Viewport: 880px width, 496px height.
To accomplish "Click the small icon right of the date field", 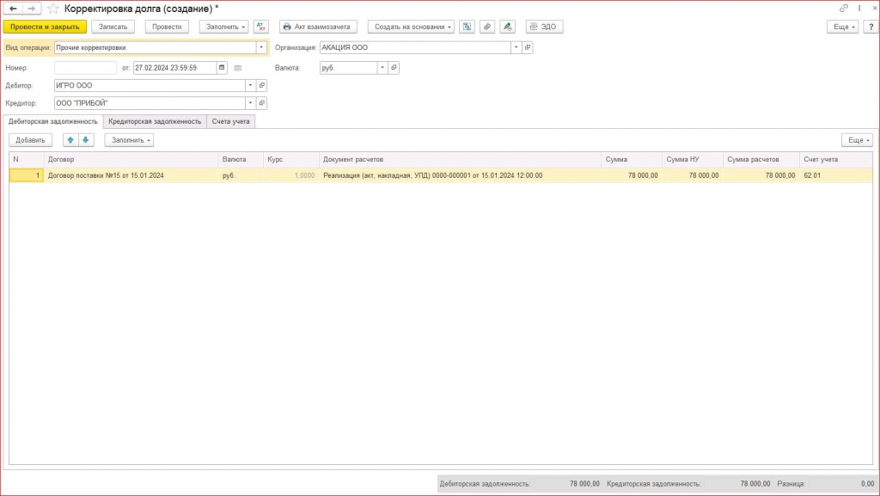I will pyautogui.click(x=238, y=68).
